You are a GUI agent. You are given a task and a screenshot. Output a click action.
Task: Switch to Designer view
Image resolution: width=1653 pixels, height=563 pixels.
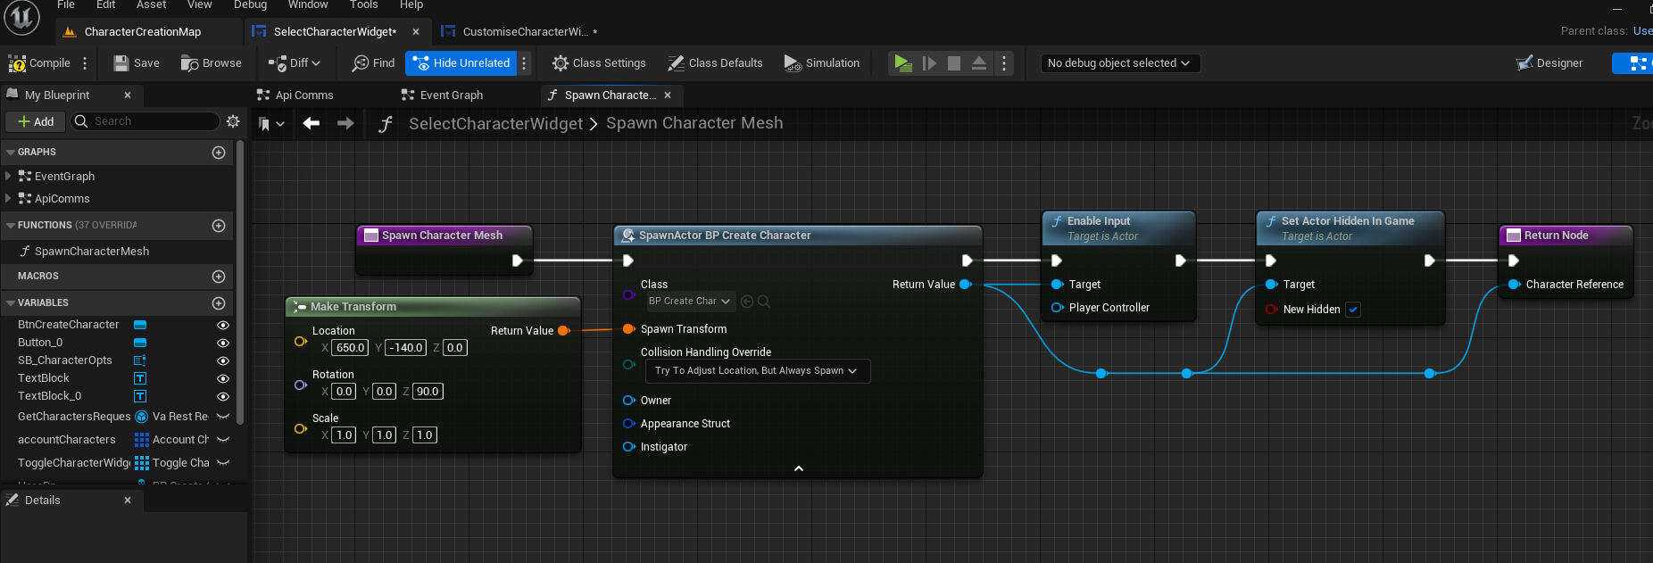tap(1549, 63)
